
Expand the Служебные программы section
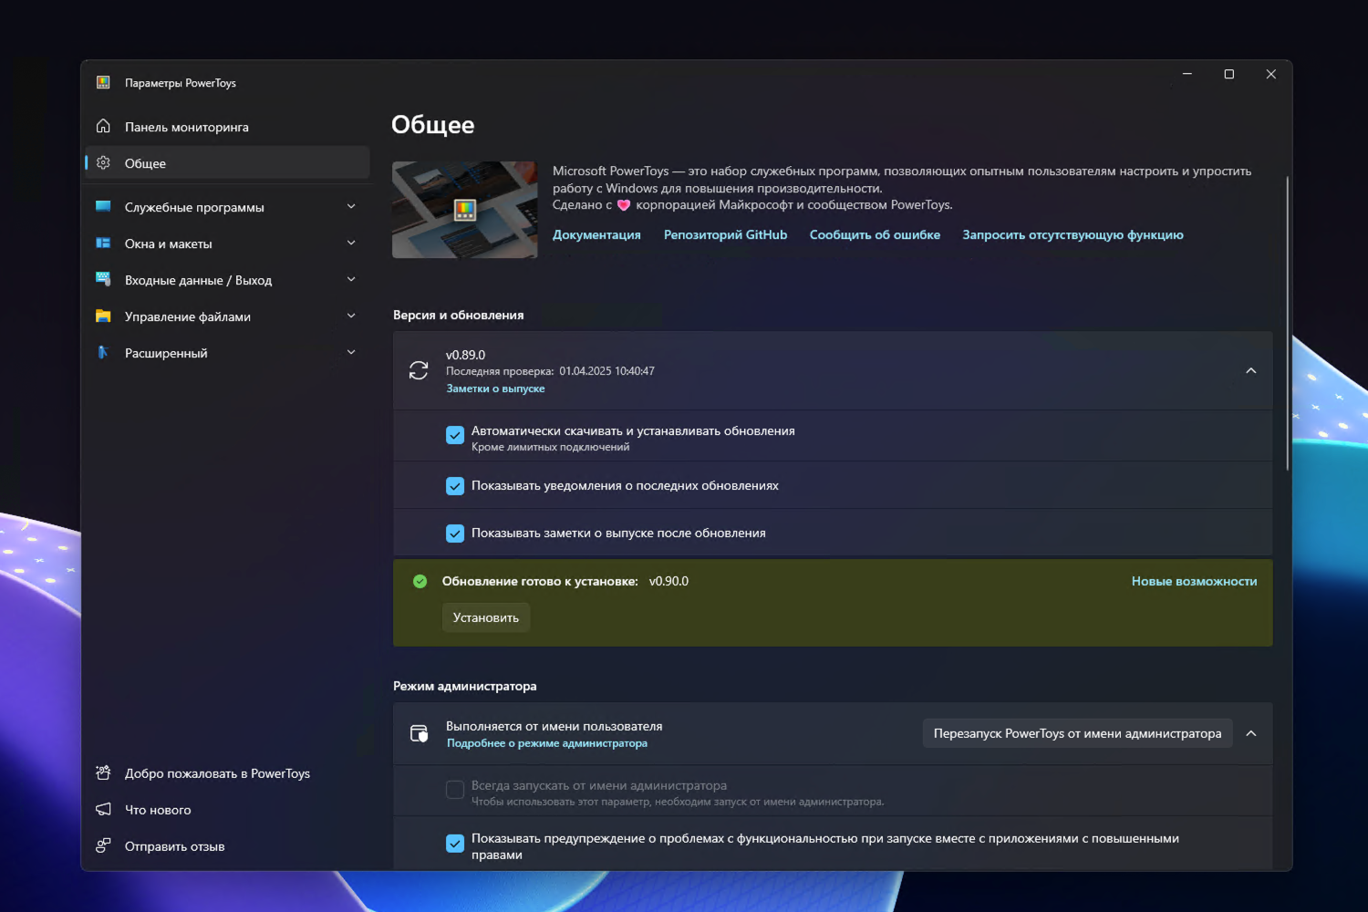(x=351, y=206)
